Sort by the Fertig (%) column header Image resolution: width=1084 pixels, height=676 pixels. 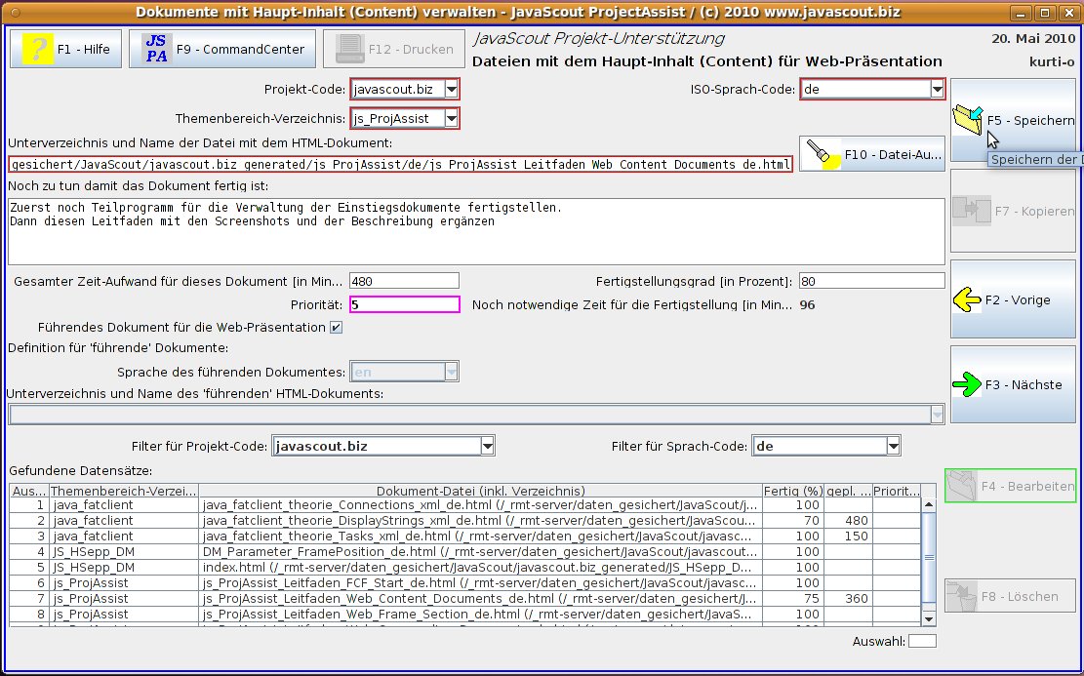(x=792, y=491)
